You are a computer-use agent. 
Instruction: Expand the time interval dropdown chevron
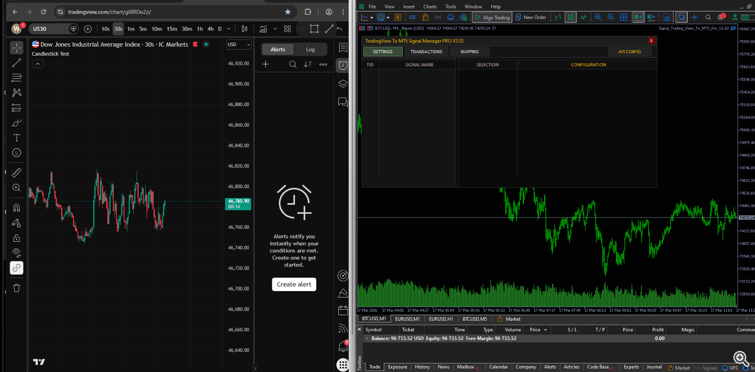[229, 29]
